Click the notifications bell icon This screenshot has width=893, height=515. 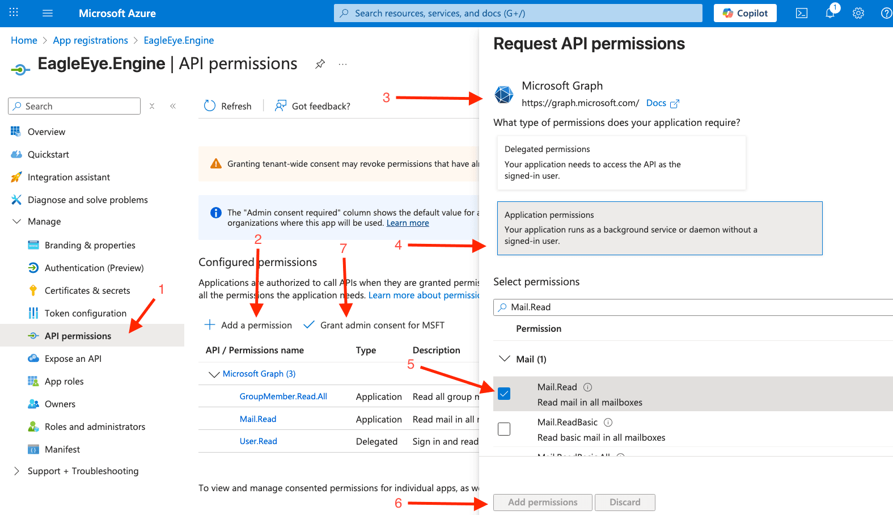829,12
